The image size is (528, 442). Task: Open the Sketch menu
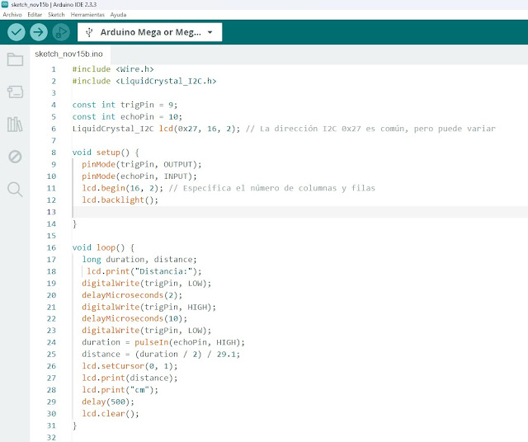coord(56,15)
